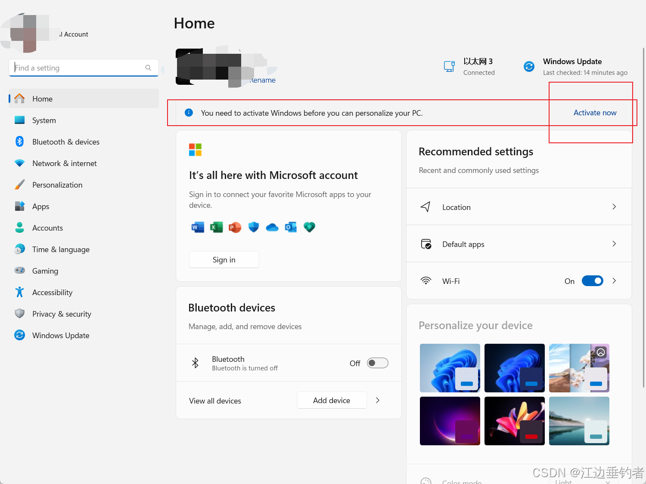Expand the Location settings chevron
Screen dimensions: 646x484
tap(614, 207)
